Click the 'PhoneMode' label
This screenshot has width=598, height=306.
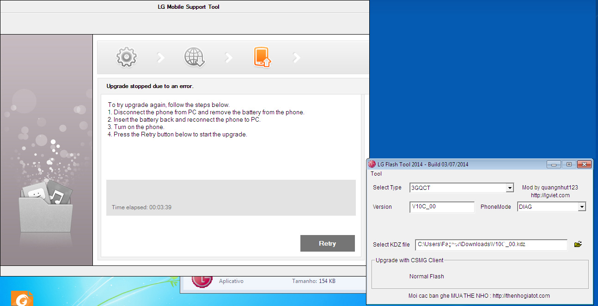pyautogui.click(x=496, y=207)
